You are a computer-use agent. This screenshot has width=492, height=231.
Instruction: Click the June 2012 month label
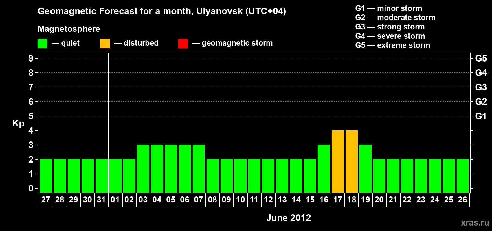click(289, 218)
